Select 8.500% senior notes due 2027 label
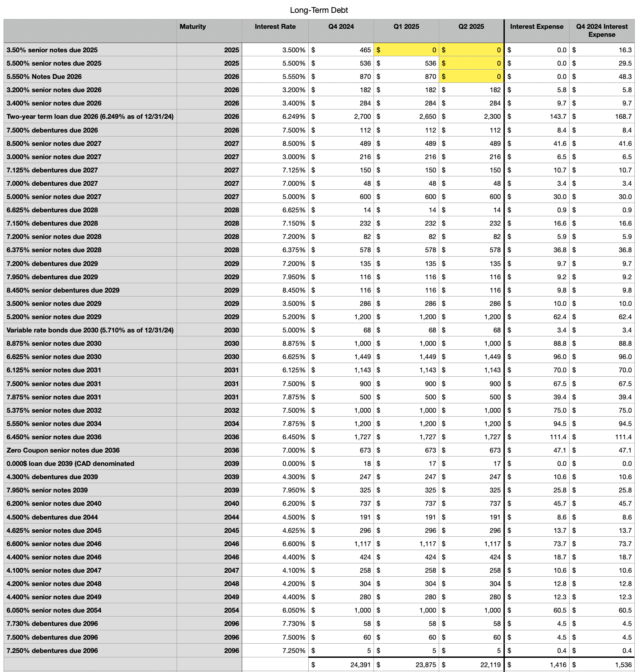Image resolution: width=637 pixels, height=672 pixels. pyautogui.click(x=54, y=144)
